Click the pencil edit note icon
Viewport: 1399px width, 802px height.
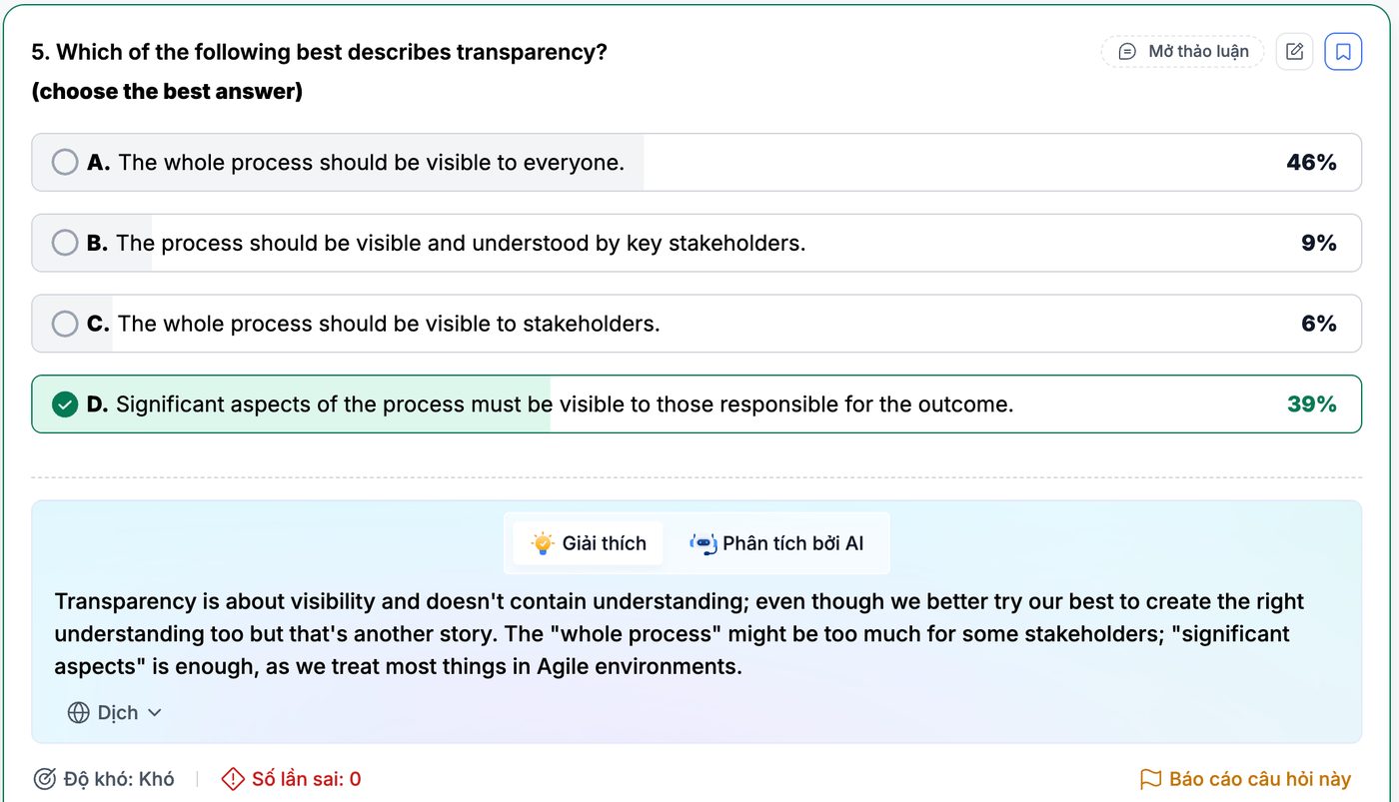point(1294,51)
